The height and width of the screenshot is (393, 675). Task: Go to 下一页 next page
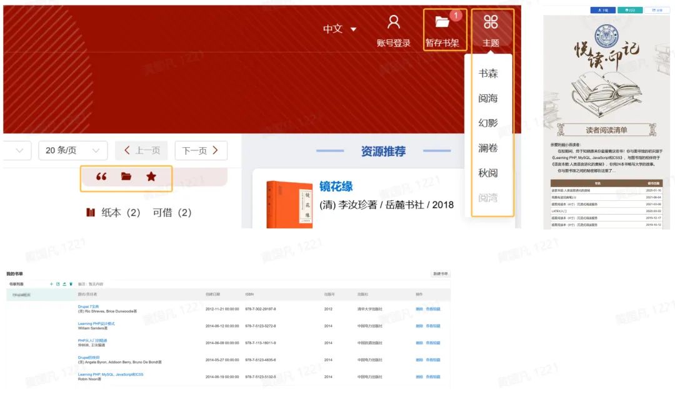pos(200,150)
